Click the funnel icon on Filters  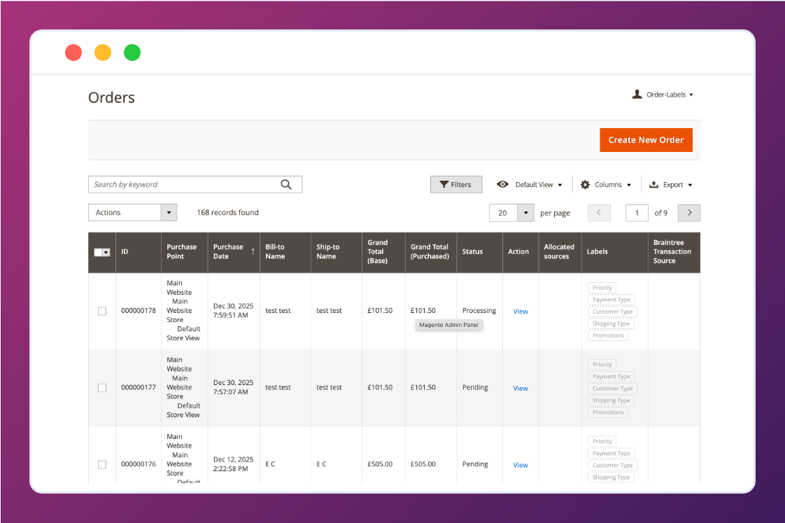pos(444,184)
